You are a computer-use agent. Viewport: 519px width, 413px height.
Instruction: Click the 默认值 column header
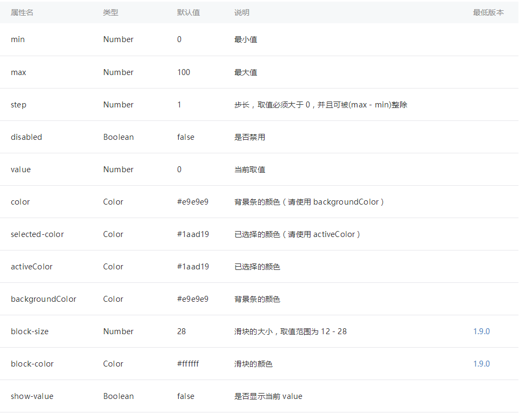coord(188,12)
